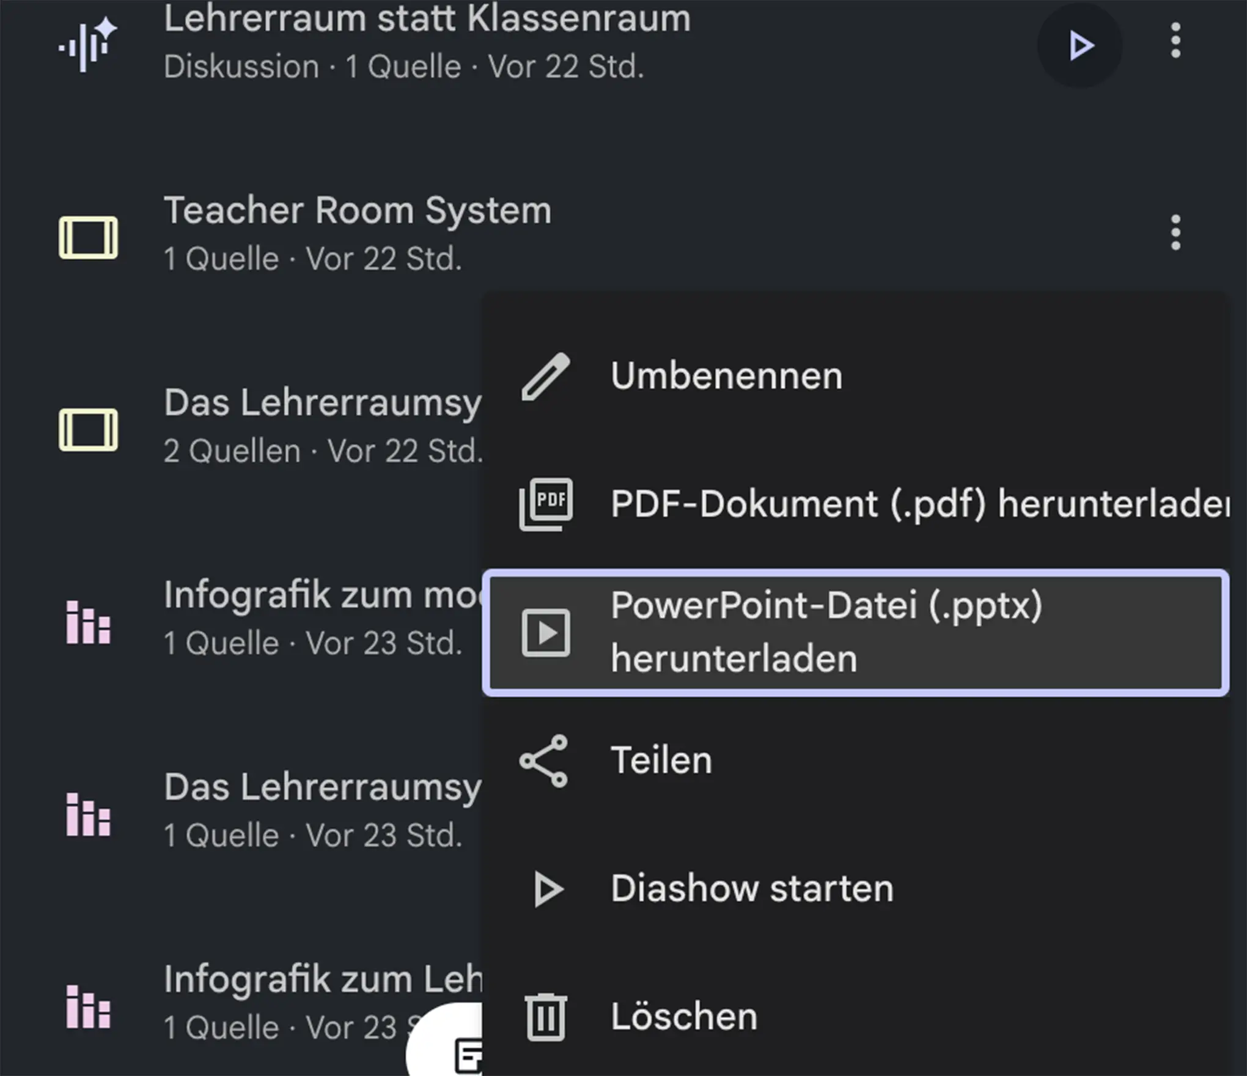Image resolution: width=1247 pixels, height=1076 pixels.
Task: Click the audio overview waveform icon
Action: point(88,46)
